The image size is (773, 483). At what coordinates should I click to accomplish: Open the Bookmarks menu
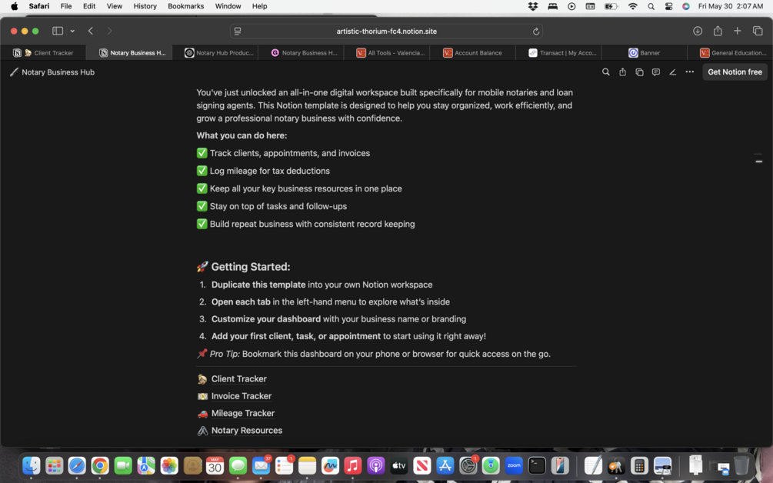186,6
